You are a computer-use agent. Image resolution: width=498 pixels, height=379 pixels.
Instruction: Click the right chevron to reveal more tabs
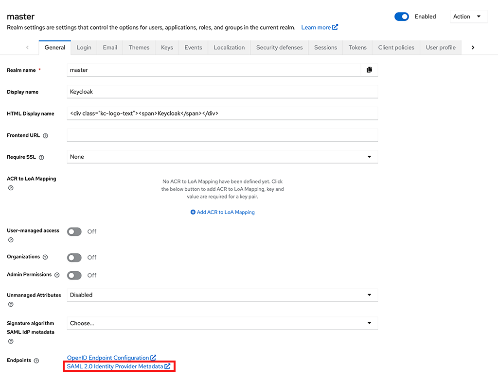coord(472,47)
